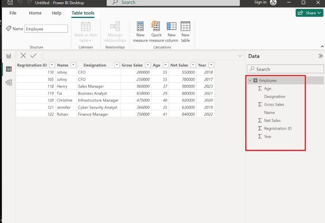Click the cell Business Analyst

click(x=92, y=93)
